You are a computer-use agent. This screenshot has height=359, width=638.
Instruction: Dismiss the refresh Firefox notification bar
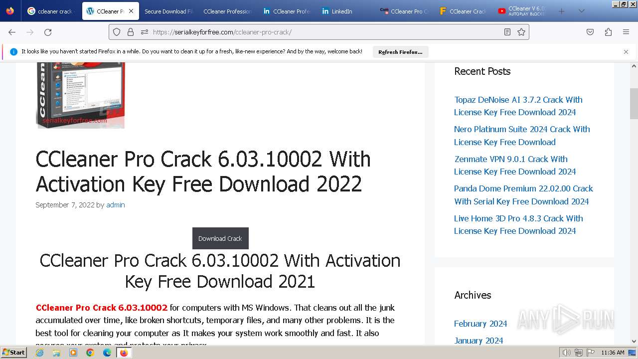(x=626, y=51)
